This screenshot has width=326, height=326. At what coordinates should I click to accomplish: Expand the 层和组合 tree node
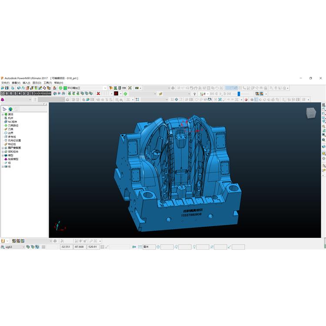(3, 152)
